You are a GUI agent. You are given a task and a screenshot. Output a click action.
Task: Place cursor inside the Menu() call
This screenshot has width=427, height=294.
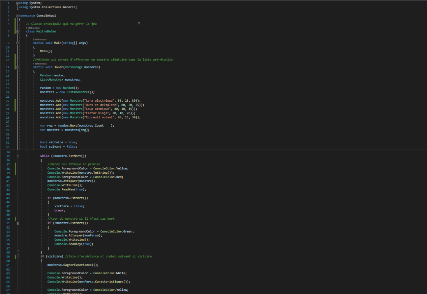pyautogui.click(x=44, y=51)
